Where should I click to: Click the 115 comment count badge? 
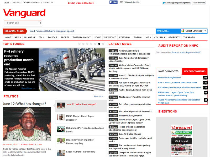click(205, 88)
